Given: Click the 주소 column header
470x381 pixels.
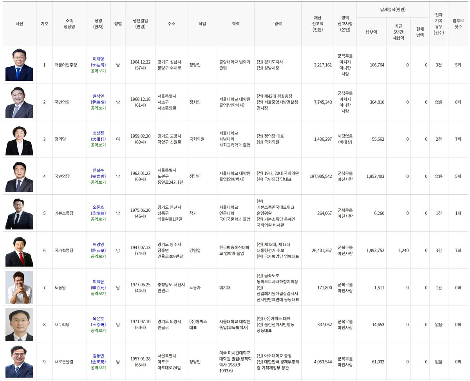Looking at the screenshot, I should 171,24.
